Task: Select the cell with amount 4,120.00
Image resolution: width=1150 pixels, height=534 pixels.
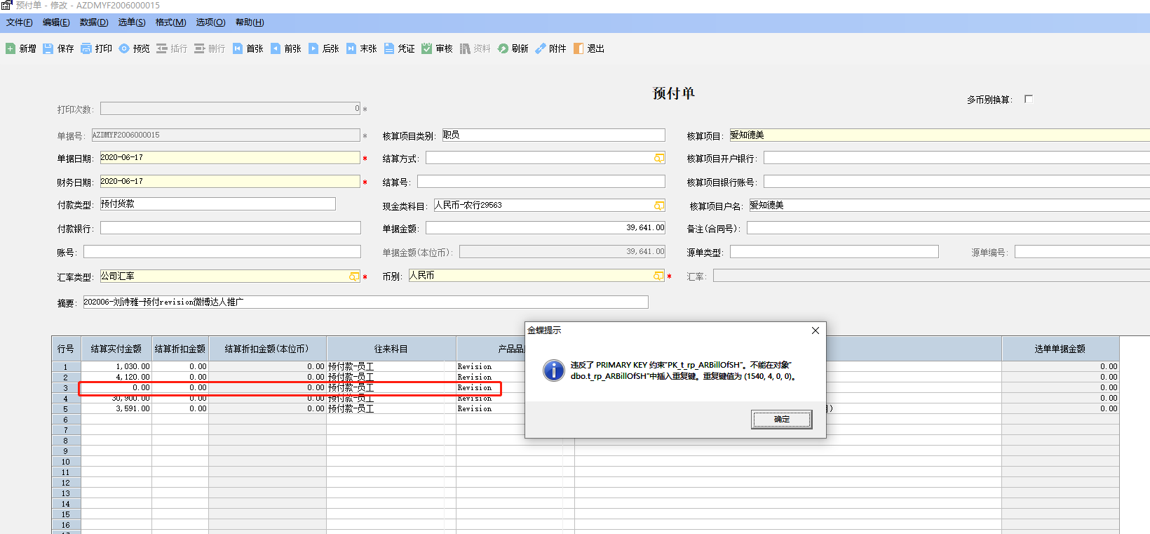Action: 116,377
